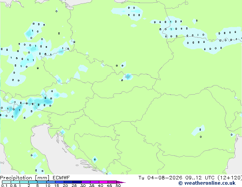
Task: Click the 20–25 mm legend swatch
Action: pos(68,182)
